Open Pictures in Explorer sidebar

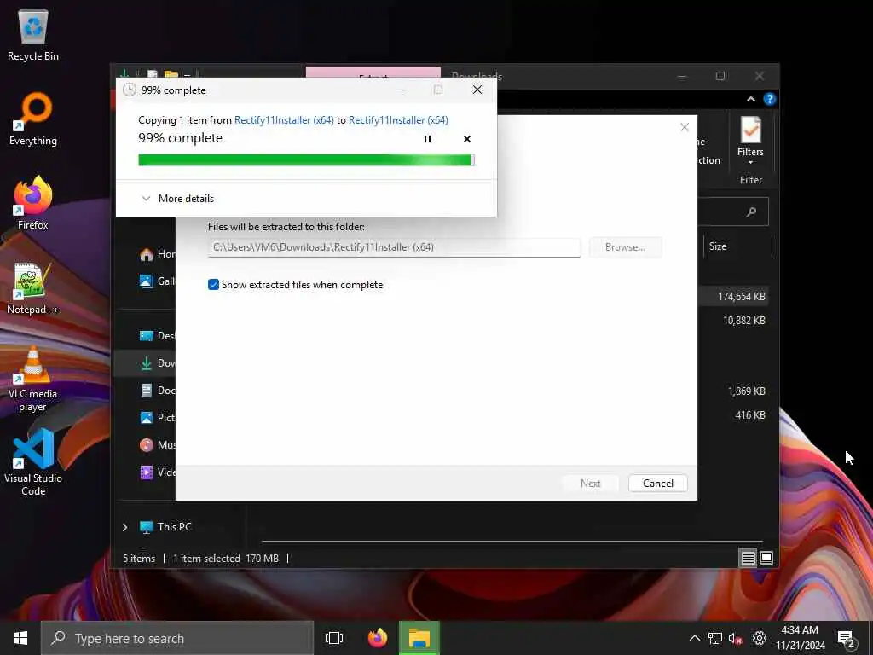pyautogui.click(x=157, y=418)
